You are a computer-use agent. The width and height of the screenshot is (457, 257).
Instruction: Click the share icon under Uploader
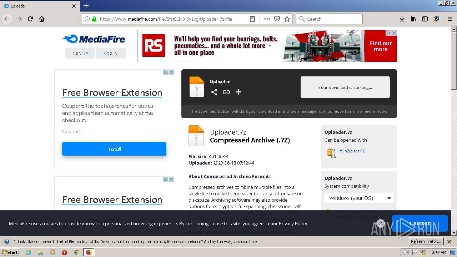pos(214,92)
